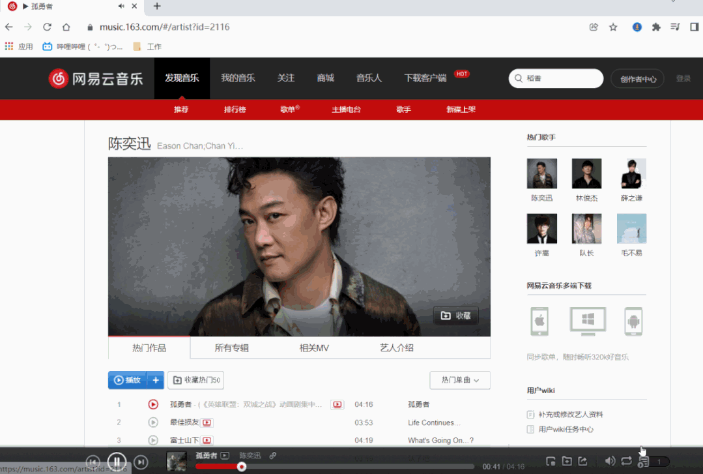Image resolution: width=703 pixels, height=474 pixels.
Task: Open the MV icon beside 最佳损友
Action: click(x=207, y=422)
